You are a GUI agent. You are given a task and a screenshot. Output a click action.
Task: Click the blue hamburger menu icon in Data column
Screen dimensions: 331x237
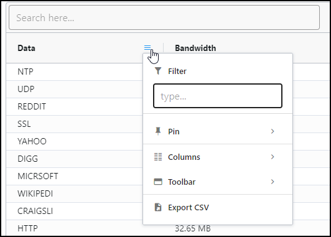click(x=147, y=47)
